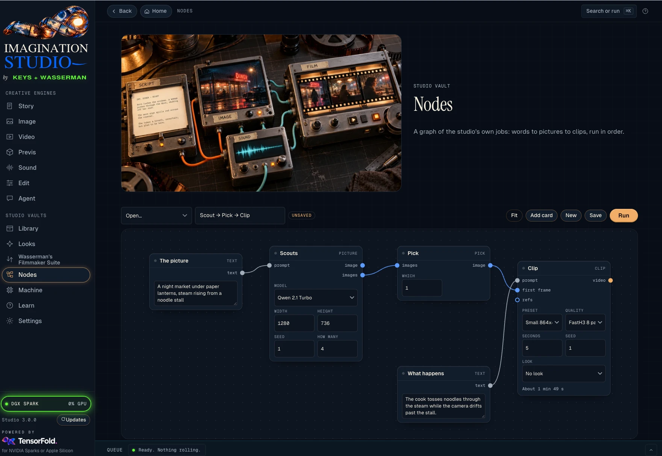662x456 pixels.
Task: Open the Video engine icon
Action: click(x=10, y=137)
